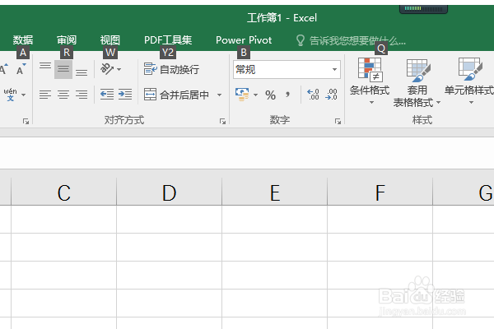494x329 pixels.
Task: Expand the phonetic guide dropdown arrow
Action: [x=24, y=95]
